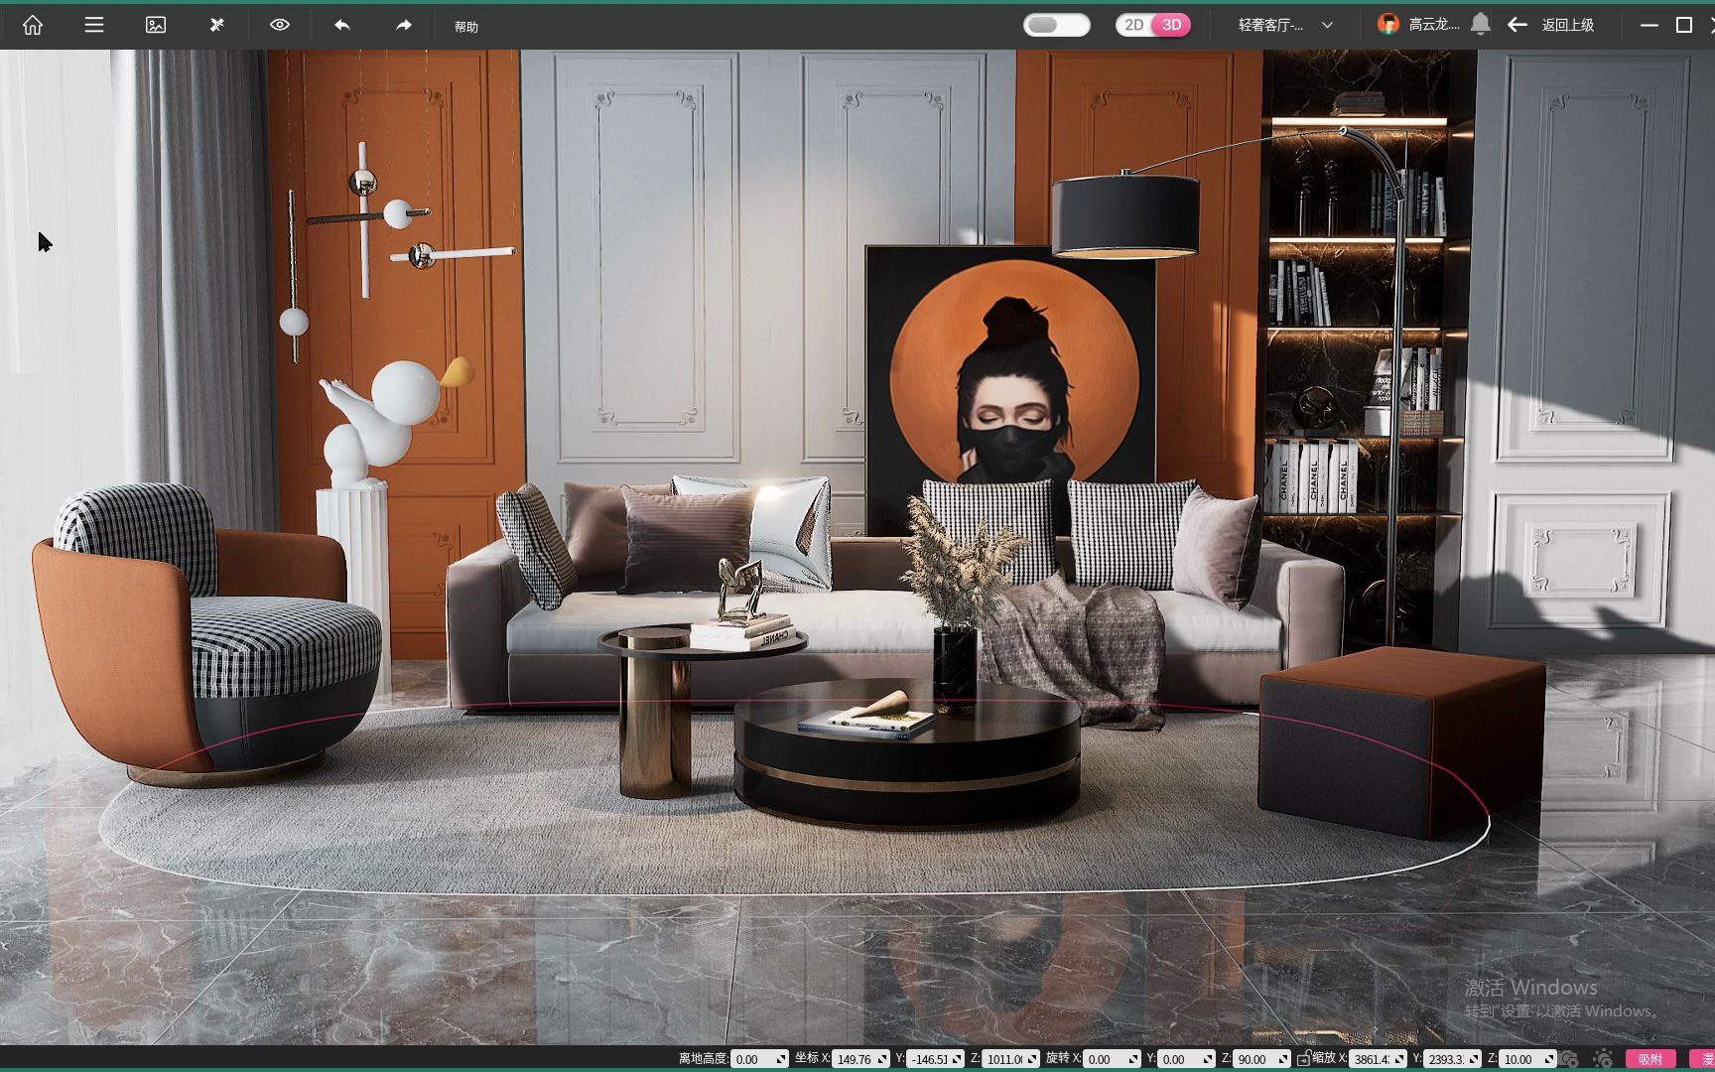The width and height of the screenshot is (1715, 1072).
Task: Click the camera settings icon in status bar
Action: [x=1569, y=1059]
